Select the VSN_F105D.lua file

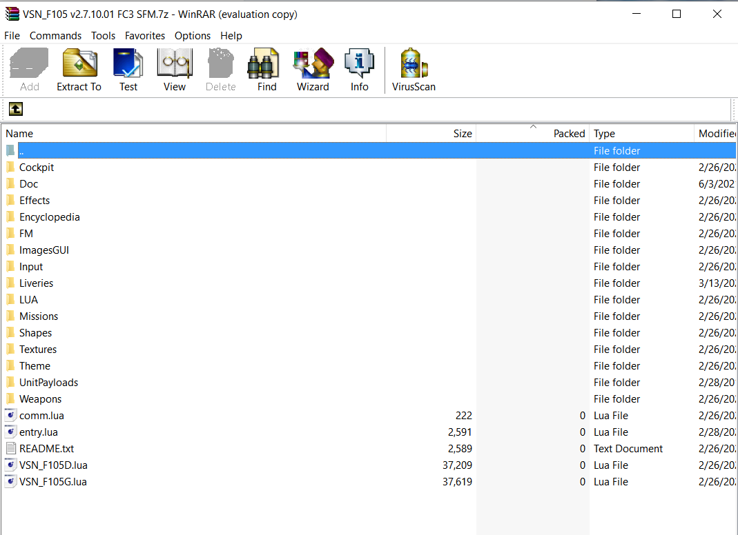click(53, 465)
